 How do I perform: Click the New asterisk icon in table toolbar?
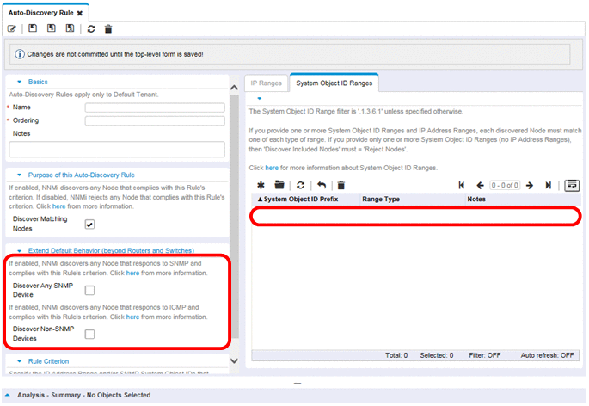tap(261, 185)
